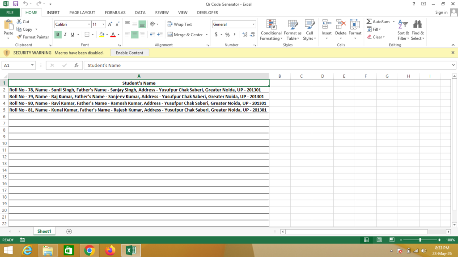
Task: Open Google Chrome from the taskbar
Action: tap(89, 250)
